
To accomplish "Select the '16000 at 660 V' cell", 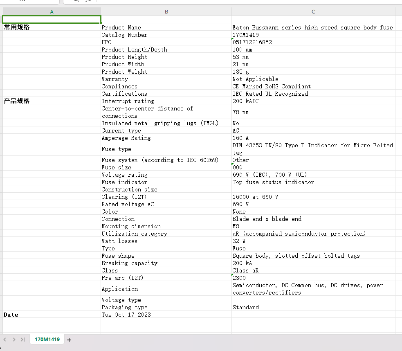I will (x=313, y=197).
